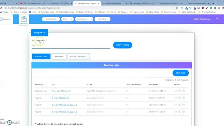This screenshot has width=224, height=126.
Task: Open the Telegram bookmark folder
Action: click(123, 12)
